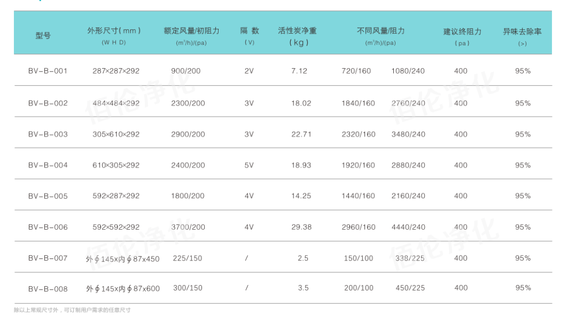Select model BV-B-005 entry
Screen dimensions: 568x316
click(48, 196)
